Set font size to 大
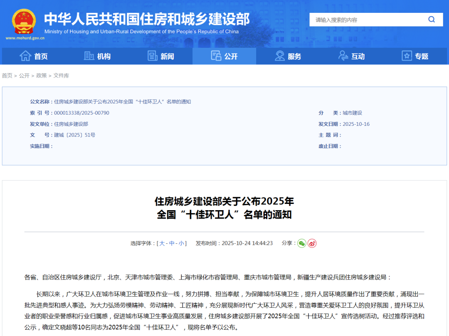Image resolution: width=449 pixels, height=336 pixels. [162, 243]
